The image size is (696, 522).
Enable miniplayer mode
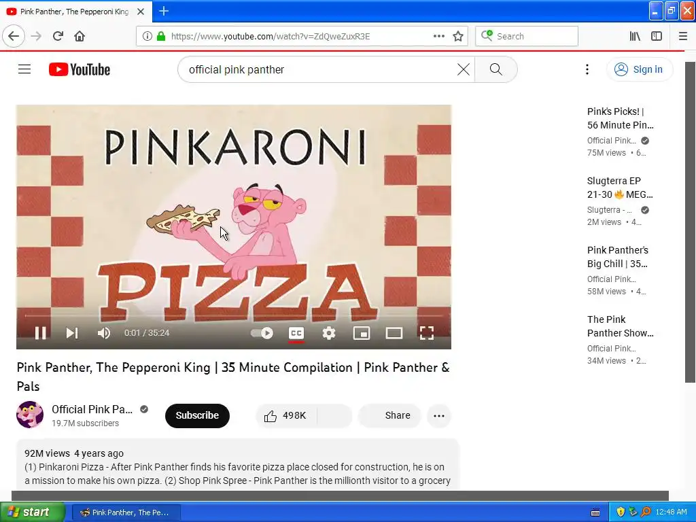tap(362, 333)
